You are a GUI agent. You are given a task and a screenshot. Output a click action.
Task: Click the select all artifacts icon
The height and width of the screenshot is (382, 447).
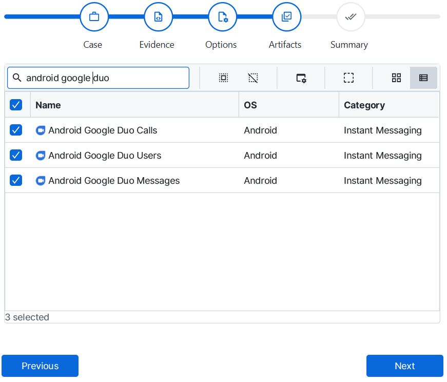[224, 78]
